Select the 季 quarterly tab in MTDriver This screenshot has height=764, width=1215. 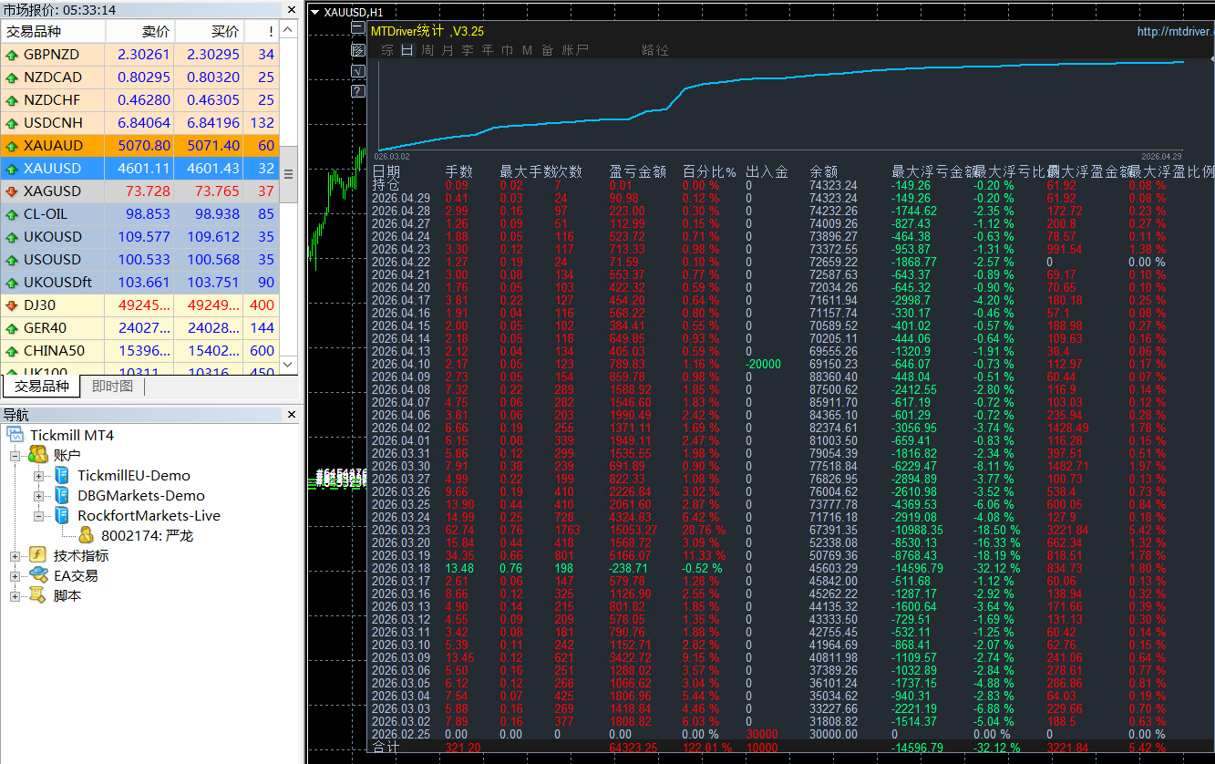click(x=468, y=50)
